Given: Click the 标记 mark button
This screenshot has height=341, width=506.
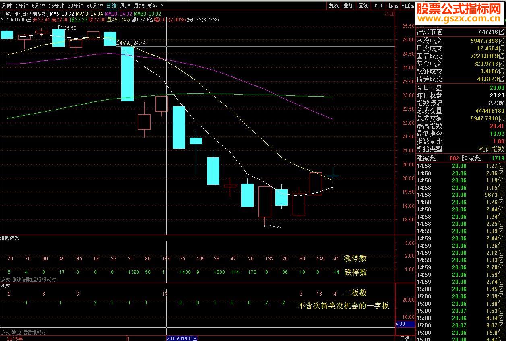Looking at the screenshot, I should click(x=393, y=6).
